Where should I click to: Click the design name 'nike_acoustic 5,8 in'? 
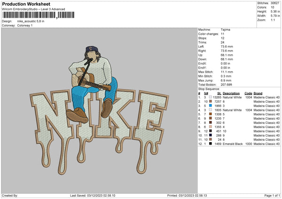[31, 21]
